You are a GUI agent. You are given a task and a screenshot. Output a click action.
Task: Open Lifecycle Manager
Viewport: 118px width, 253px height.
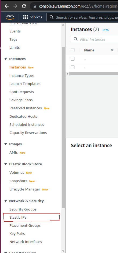[25, 189]
